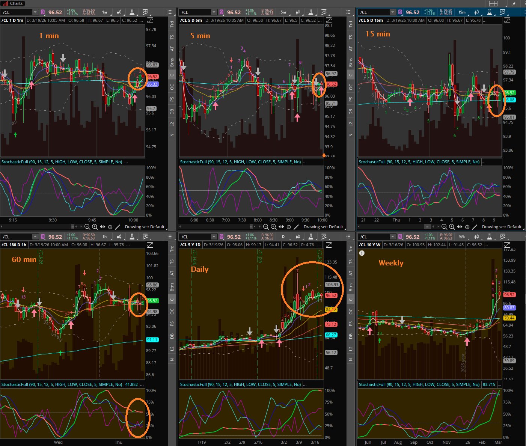Viewport: 526px width, 446px height.
Task: Click the purple 9 link box on 1h chart
Action: point(42,237)
